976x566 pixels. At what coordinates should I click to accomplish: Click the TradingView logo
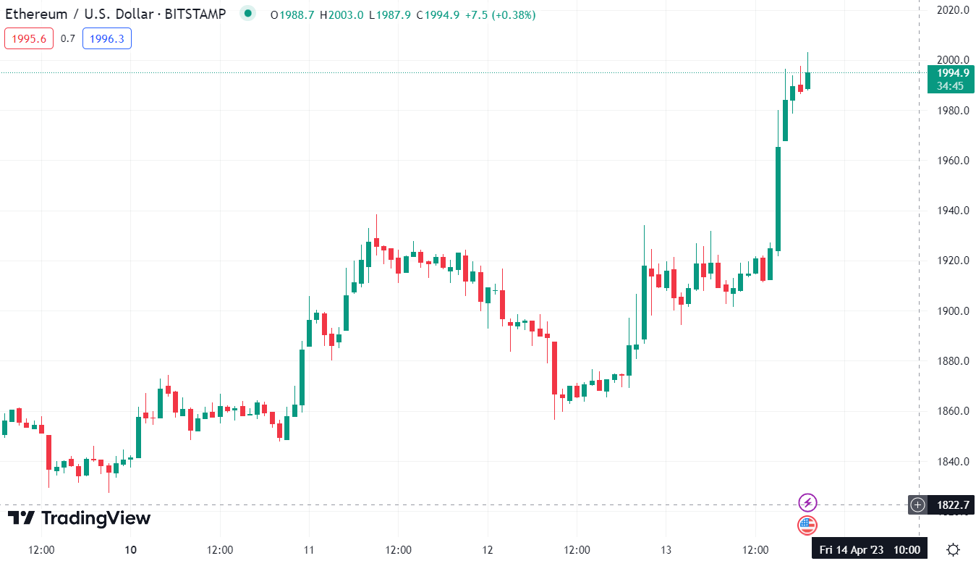(x=79, y=518)
